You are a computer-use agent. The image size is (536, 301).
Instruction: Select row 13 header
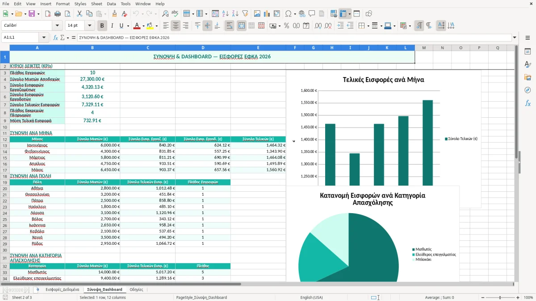[5, 145]
